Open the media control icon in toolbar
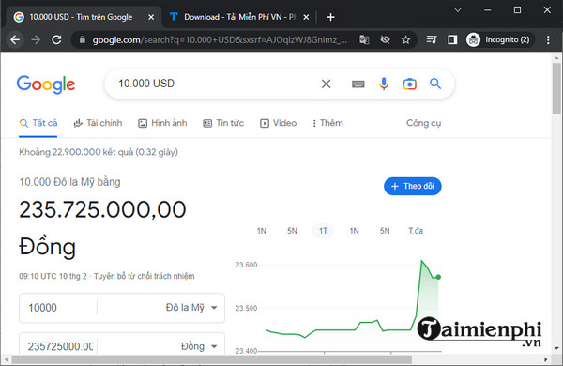The height and width of the screenshot is (366, 563). click(x=432, y=39)
